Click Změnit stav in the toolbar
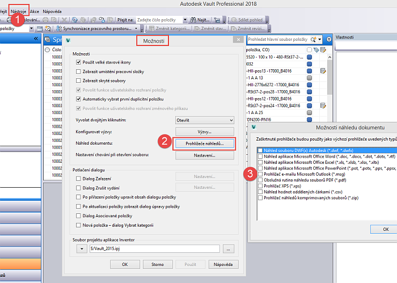This screenshot has width=397, height=283. click(x=210, y=28)
